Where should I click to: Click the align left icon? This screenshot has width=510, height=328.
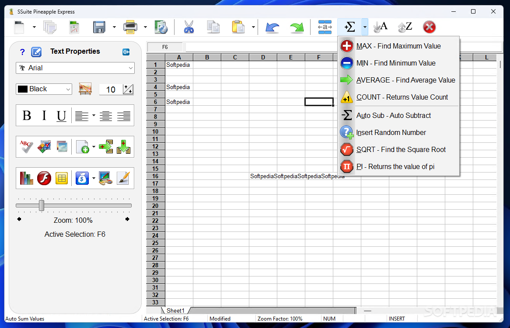point(82,116)
